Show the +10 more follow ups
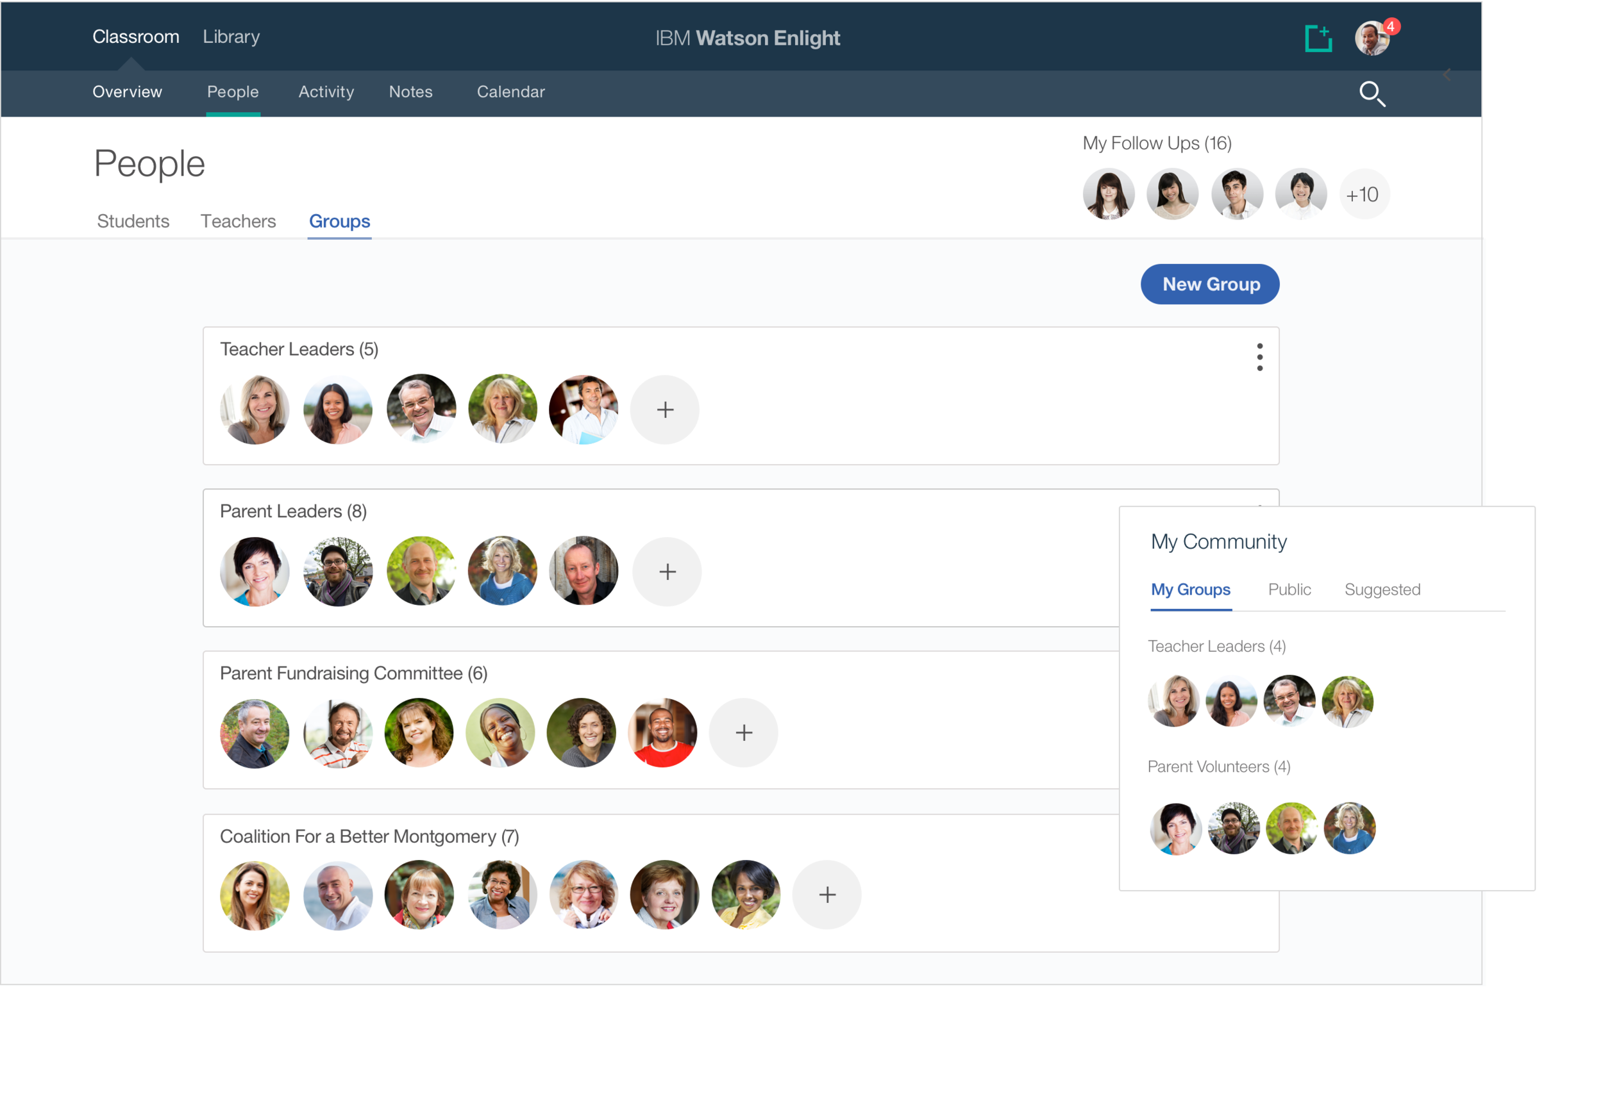The width and height of the screenshot is (1603, 1117). pyautogui.click(x=1364, y=194)
